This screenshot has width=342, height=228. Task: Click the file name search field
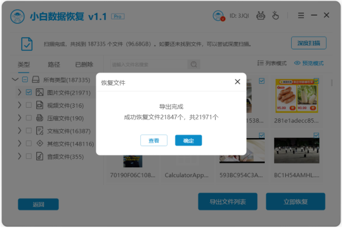coord(149,64)
